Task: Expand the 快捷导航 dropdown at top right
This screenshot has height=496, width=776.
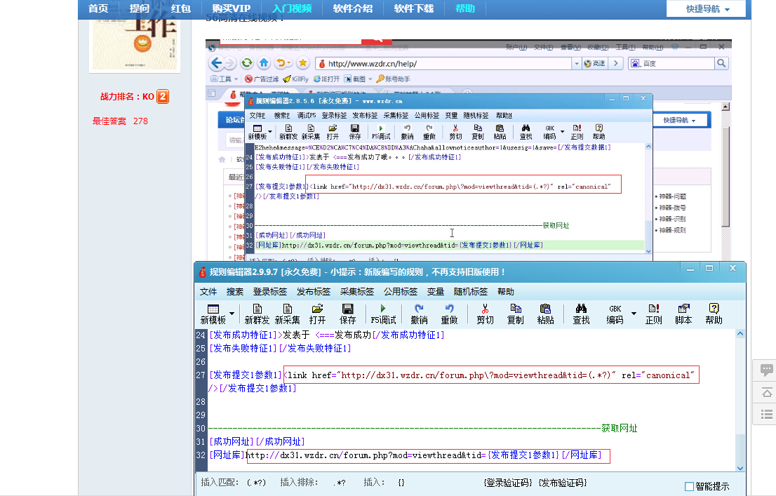Action: point(706,9)
